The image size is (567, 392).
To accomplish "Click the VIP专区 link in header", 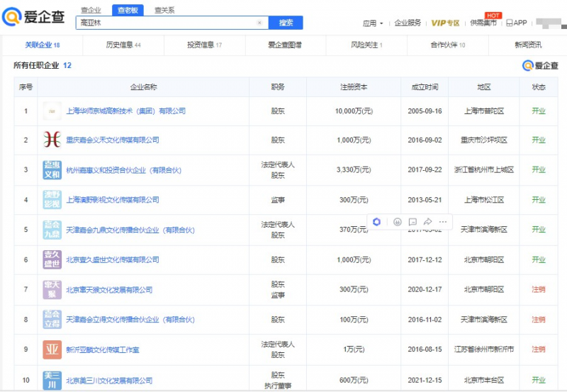I will pyautogui.click(x=445, y=23).
